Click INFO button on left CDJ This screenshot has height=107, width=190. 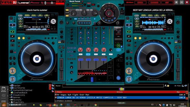(40, 15)
